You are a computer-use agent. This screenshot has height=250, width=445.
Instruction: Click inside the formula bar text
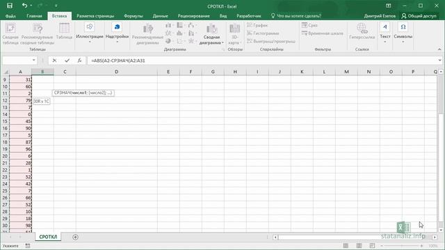(x=118, y=60)
